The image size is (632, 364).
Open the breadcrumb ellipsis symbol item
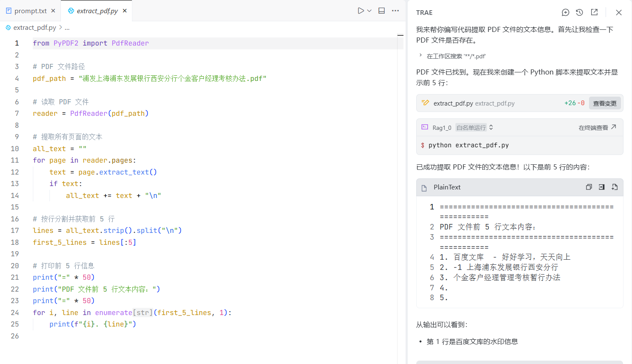click(67, 27)
